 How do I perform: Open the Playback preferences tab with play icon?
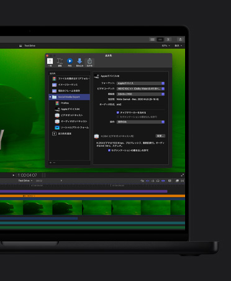70,62
